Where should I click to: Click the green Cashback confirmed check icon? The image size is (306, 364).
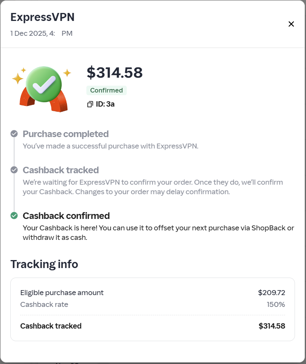point(14,216)
